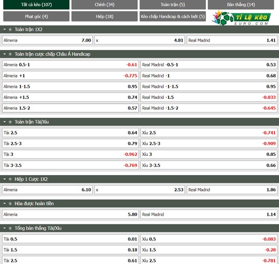Open the Toàn trận (5) tab
Image resolution: width=279 pixels, height=264 pixels.
tap(173, 5)
